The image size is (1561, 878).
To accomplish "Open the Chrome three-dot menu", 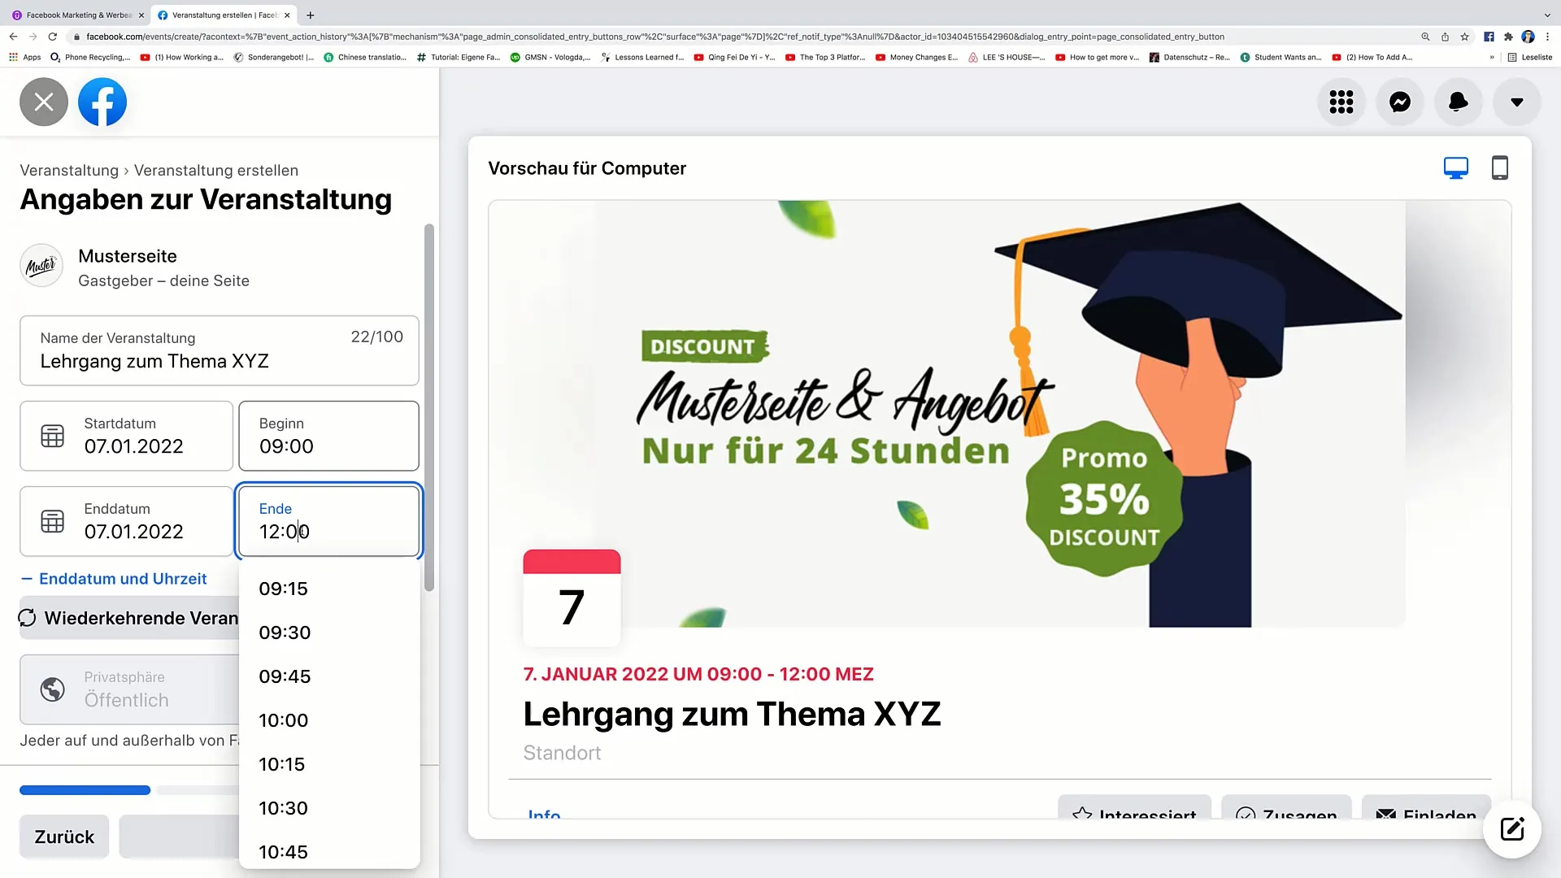I will (1547, 37).
